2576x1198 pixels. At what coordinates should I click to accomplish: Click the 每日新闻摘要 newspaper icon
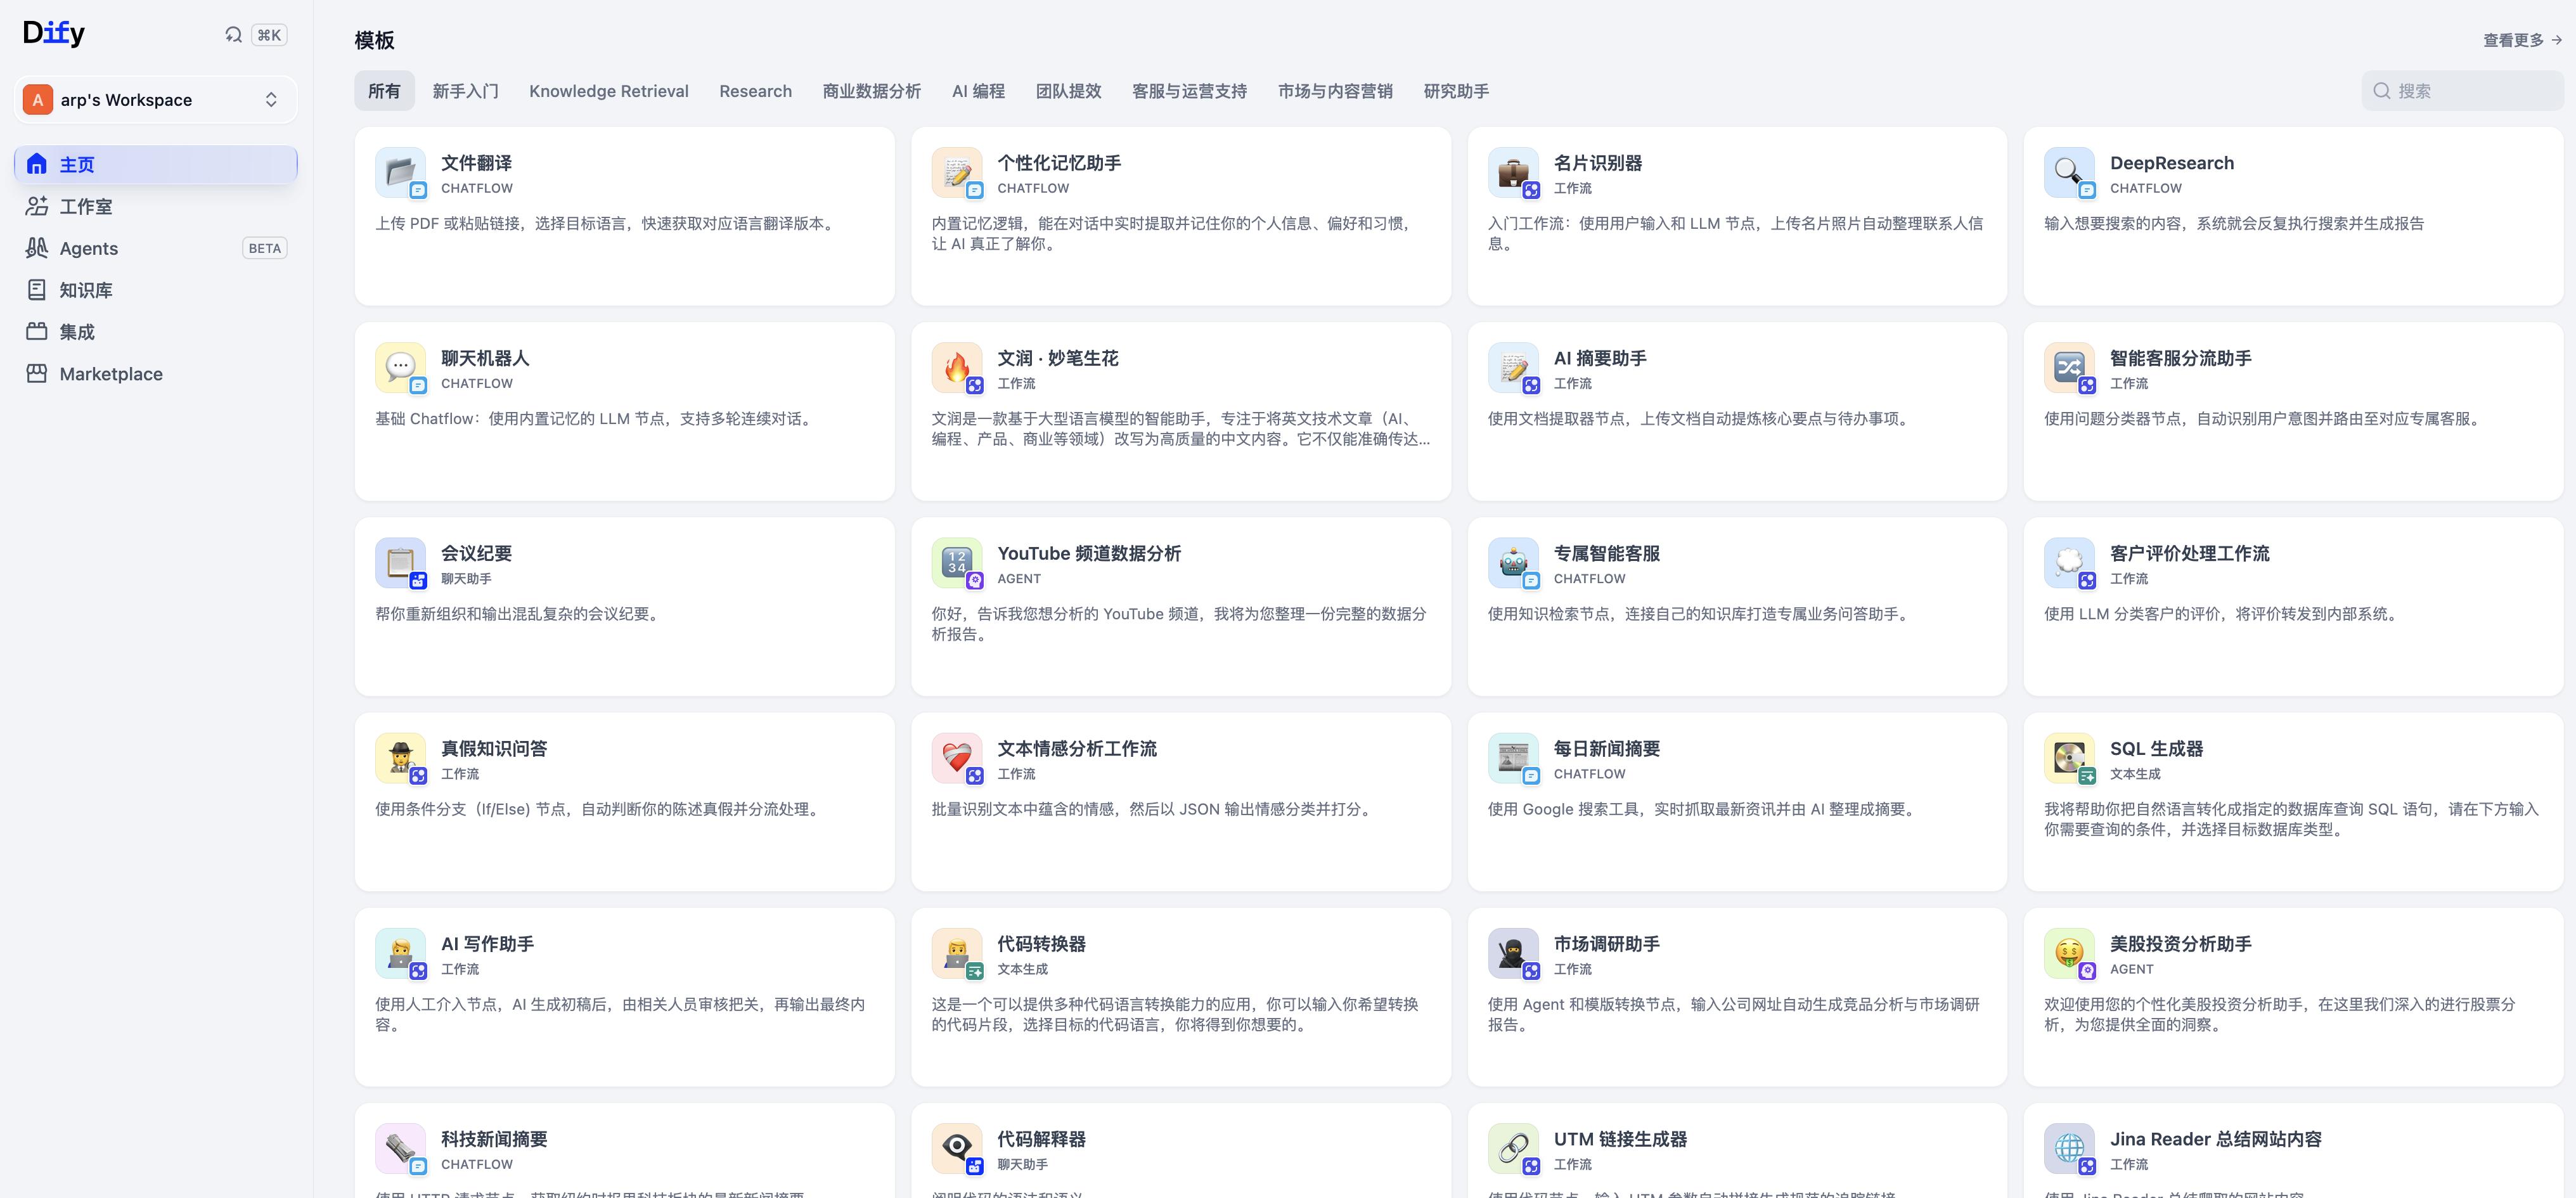tap(1512, 758)
